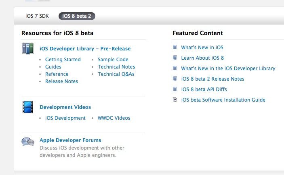Viewport: 284px width, 175px height.
Task: Click the document icon beside What's New in iOS
Action: click(175, 47)
